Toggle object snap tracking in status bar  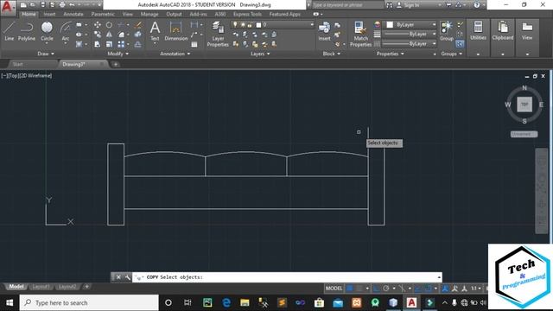click(x=417, y=289)
